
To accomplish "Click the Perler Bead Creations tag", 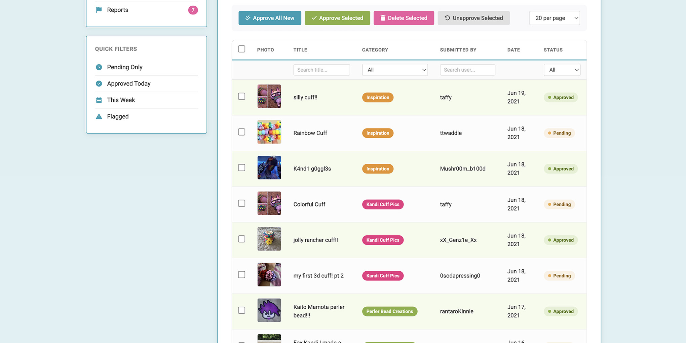I will coord(390,311).
